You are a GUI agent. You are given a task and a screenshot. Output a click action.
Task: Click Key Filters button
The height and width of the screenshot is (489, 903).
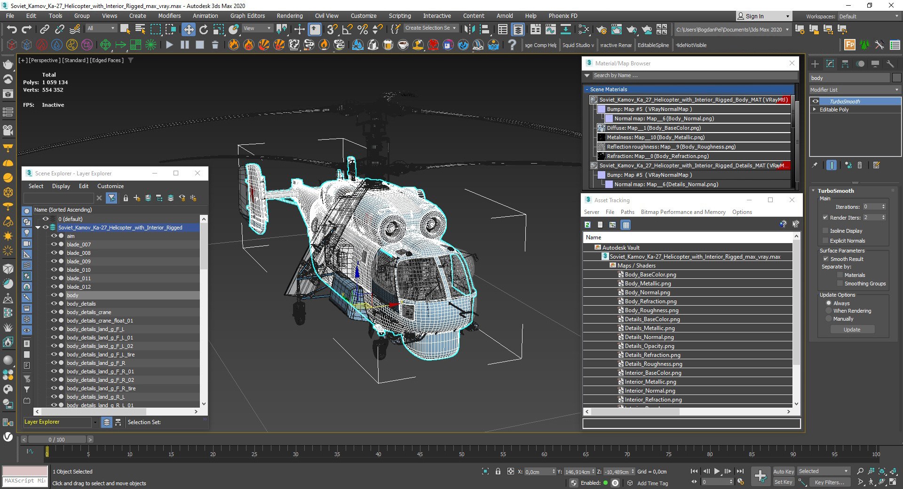click(x=829, y=482)
